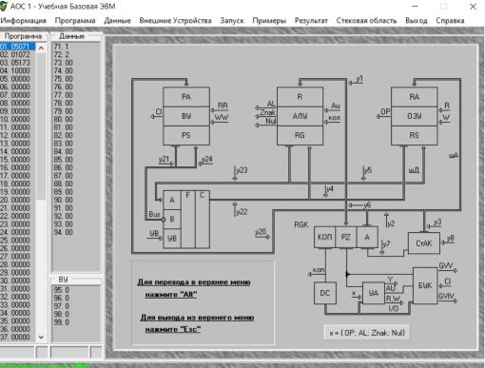The image size is (485, 368).
Task: Select program row 05. 00000
Action: coord(17,79)
